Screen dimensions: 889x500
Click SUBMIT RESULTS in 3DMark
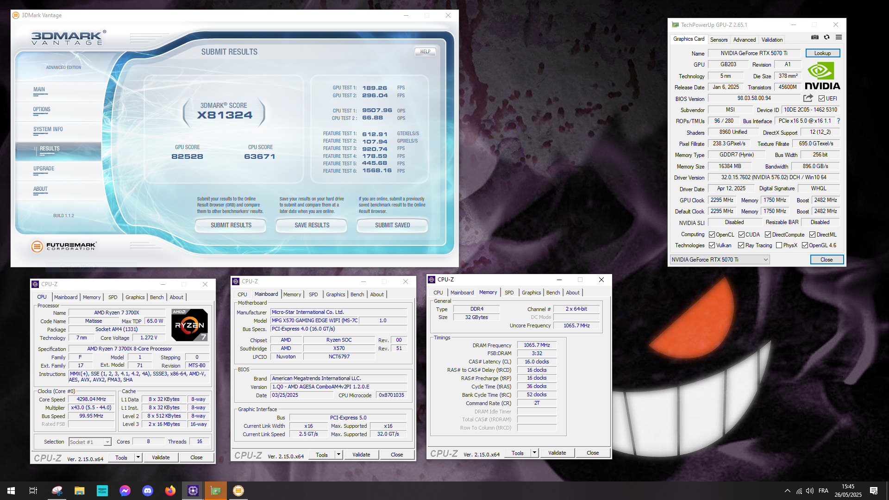[231, 225]
